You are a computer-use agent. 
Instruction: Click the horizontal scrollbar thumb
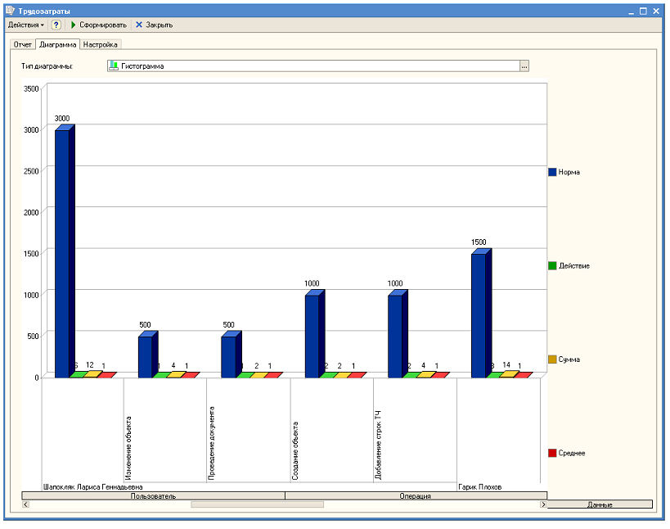(257, 504)
